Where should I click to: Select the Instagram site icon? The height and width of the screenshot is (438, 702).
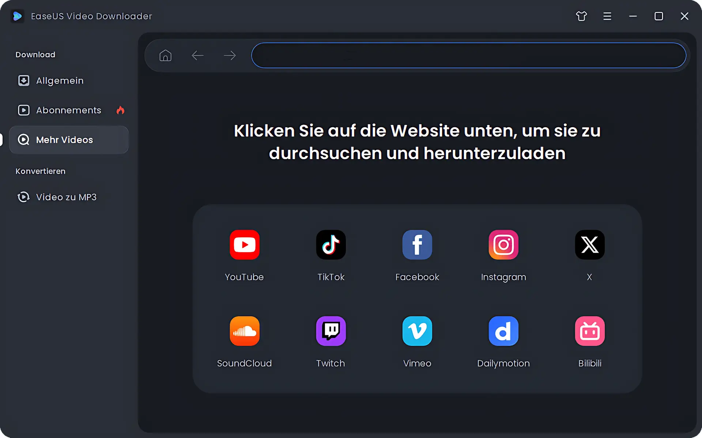point(503,245)
